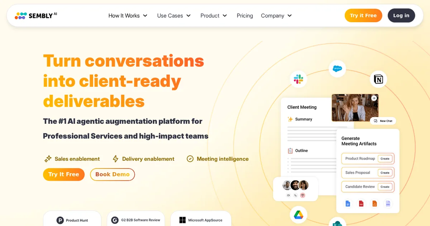Click the Meeting intelligence text
The image size is (430, 226).
(223, 159)
